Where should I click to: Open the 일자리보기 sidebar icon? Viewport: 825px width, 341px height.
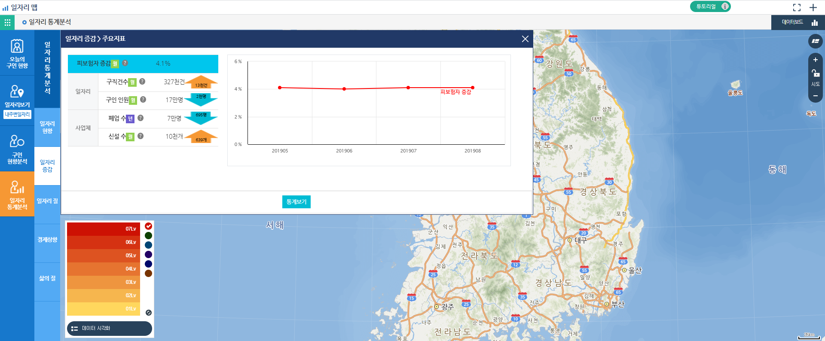17,96
